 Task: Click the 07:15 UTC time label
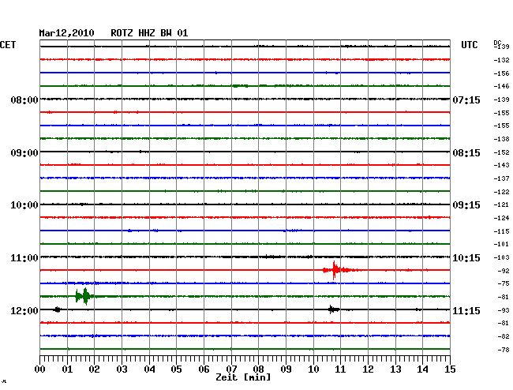pyautogui.click(x=466, y=99)
